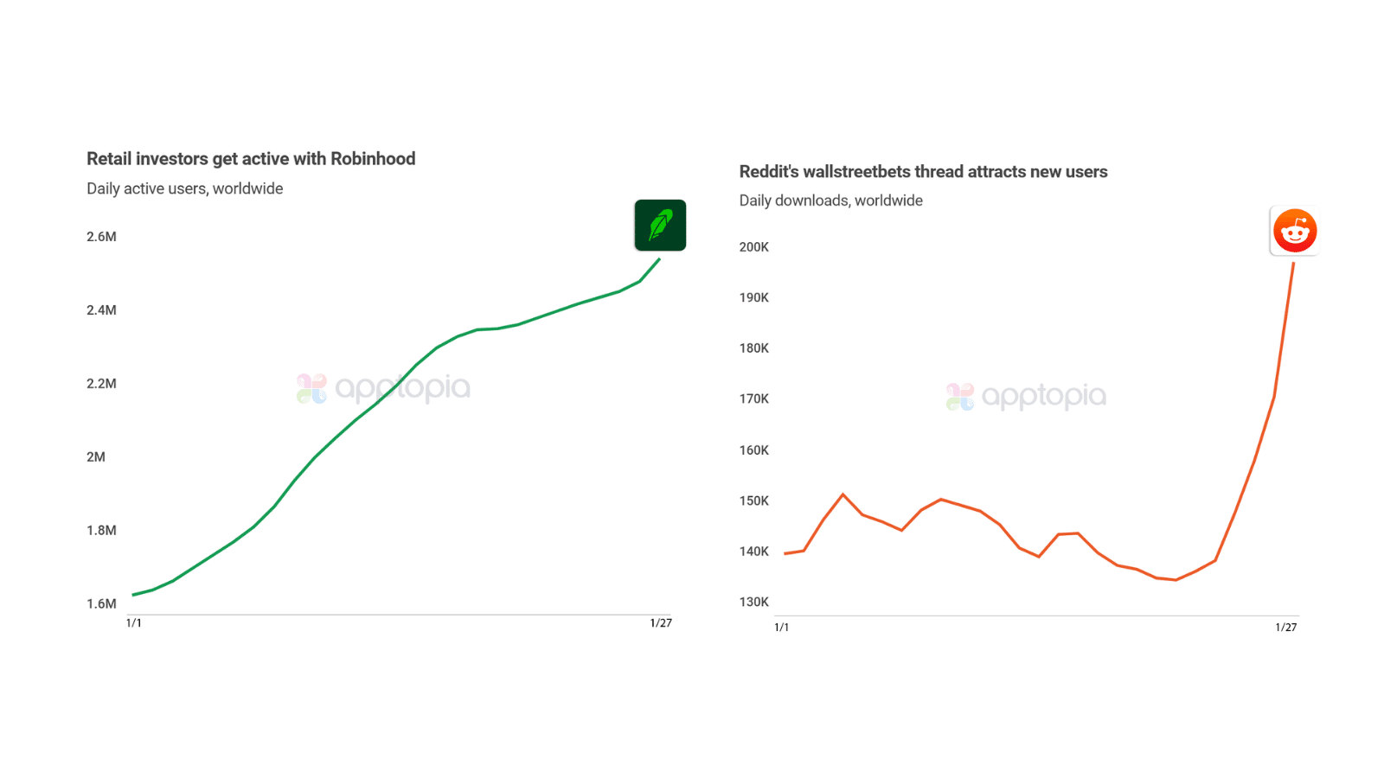Image resolution: width=1384 pixels, height=778 pixels.
Task: Click the Apptopia watermark logo on the Robinhood chart
Action: (383, 388)
